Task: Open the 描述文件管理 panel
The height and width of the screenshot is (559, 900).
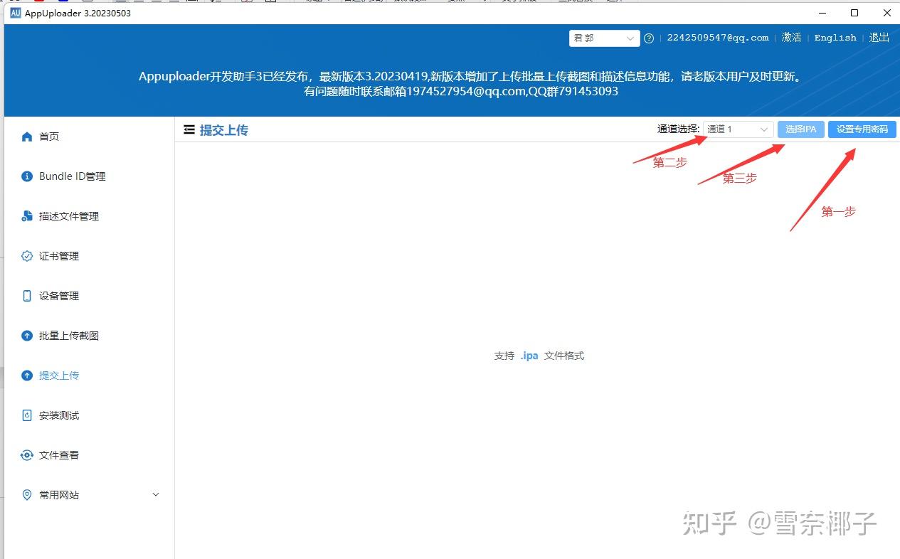Action: [71, 215]
